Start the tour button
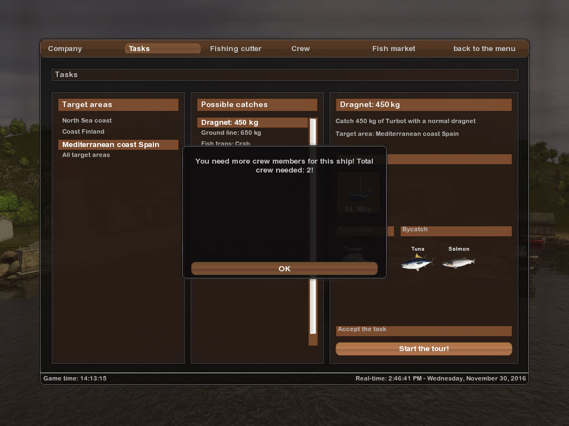The image size is (569, 426). 424,349
